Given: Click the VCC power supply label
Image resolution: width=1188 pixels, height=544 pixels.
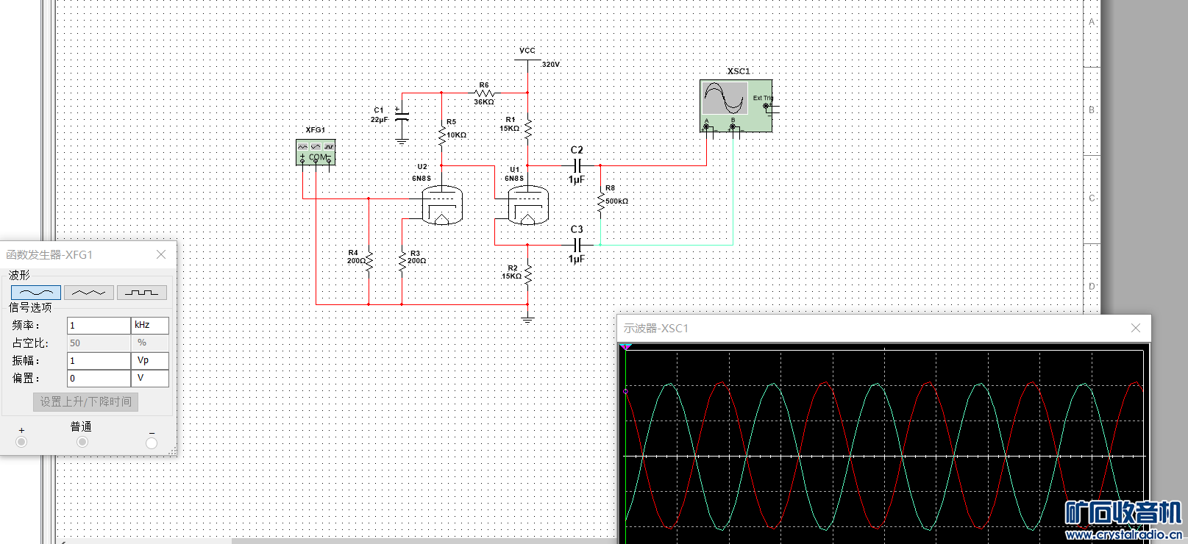Looking at the screenshot, I should point(527,51).
